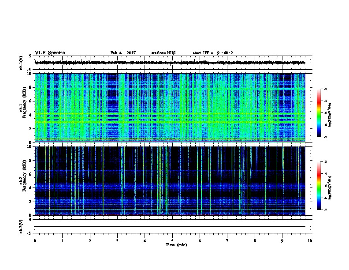Click the "8" tick label on the time axis
Screen dimensions: 349x270
(255, 241)
